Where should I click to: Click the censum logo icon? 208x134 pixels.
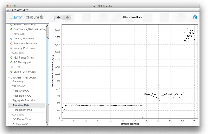tap(42, 17)
